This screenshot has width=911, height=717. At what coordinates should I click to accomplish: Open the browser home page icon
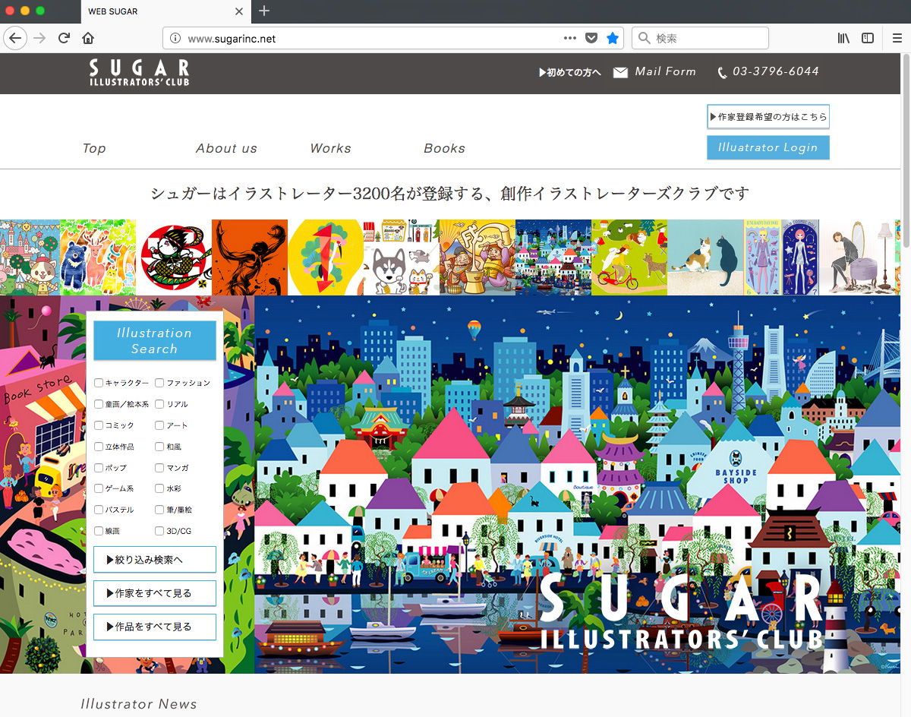tap(88, 38)
